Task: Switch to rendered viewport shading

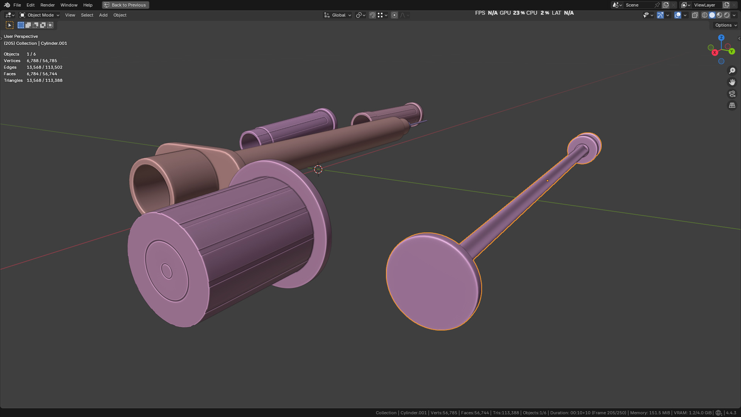Action: [x=727, y=15]
